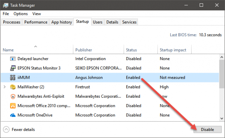225x138 pixels.
Task: Click the Task Manager title bar icon
Action: (x=6, y=6)
